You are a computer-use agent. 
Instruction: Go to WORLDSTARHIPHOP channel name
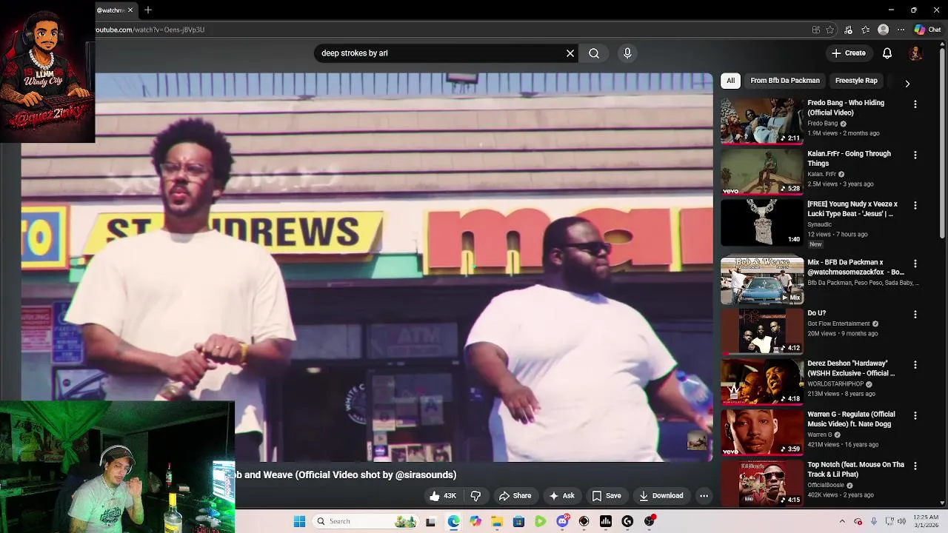point(837,384)
